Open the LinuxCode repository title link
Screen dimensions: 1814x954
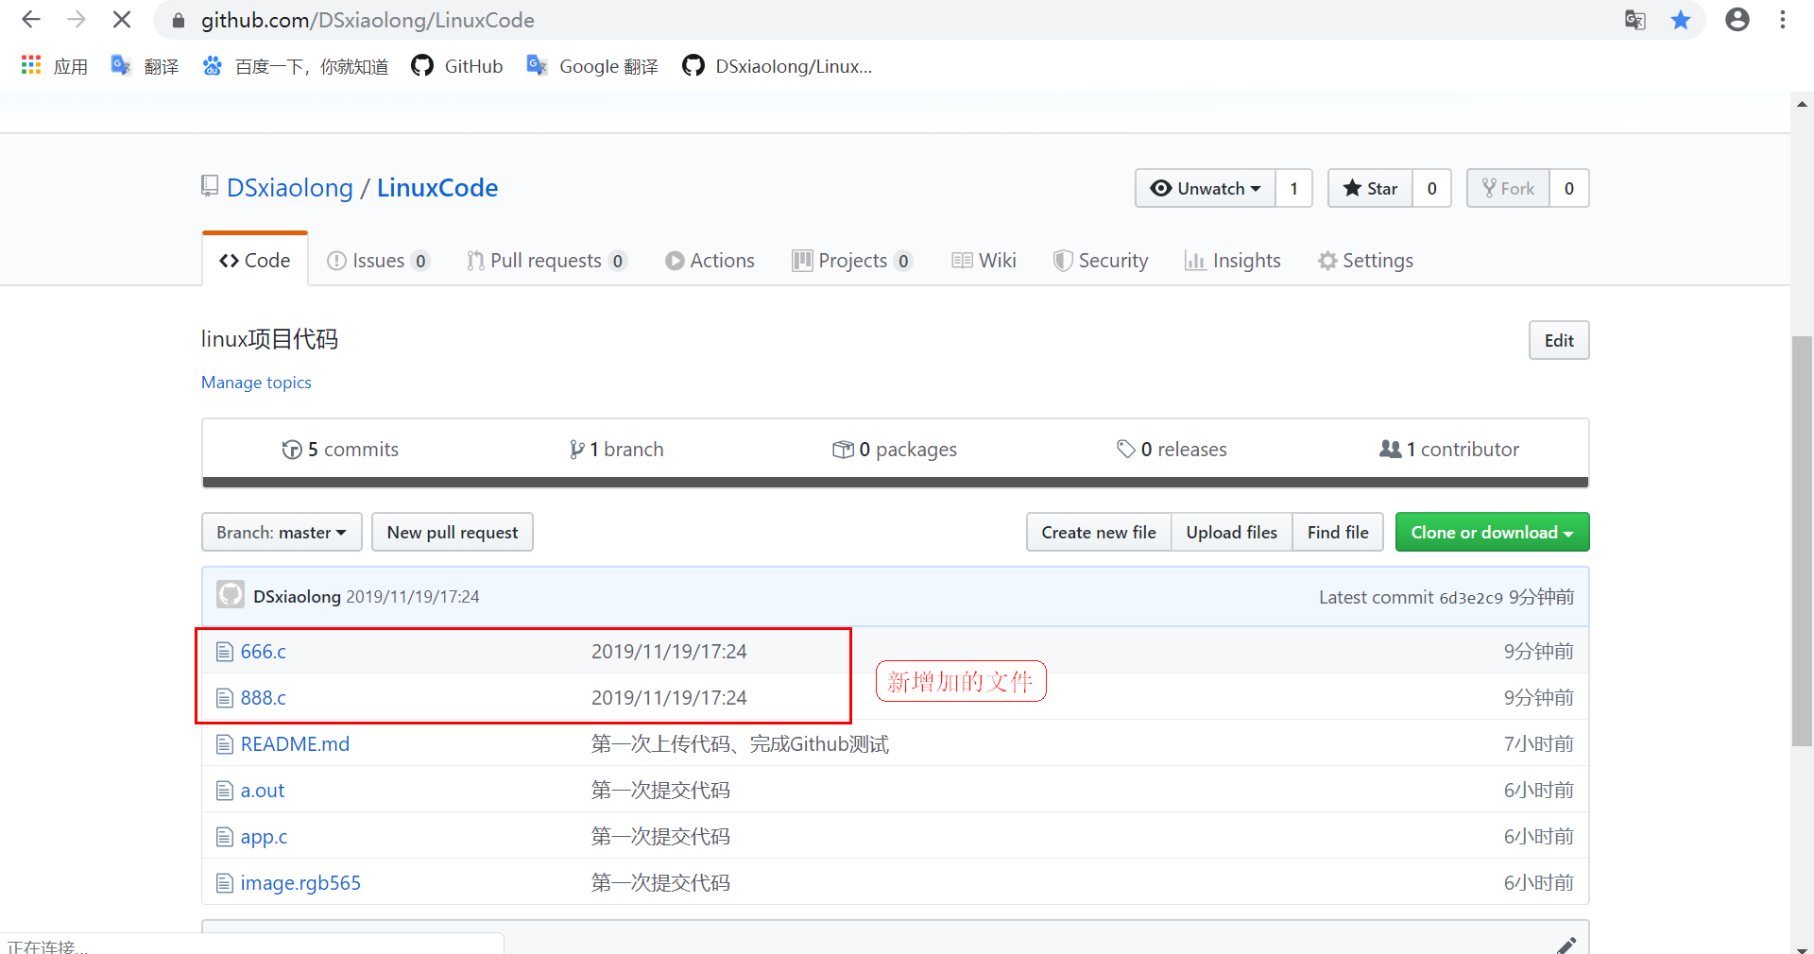point(437,188)
